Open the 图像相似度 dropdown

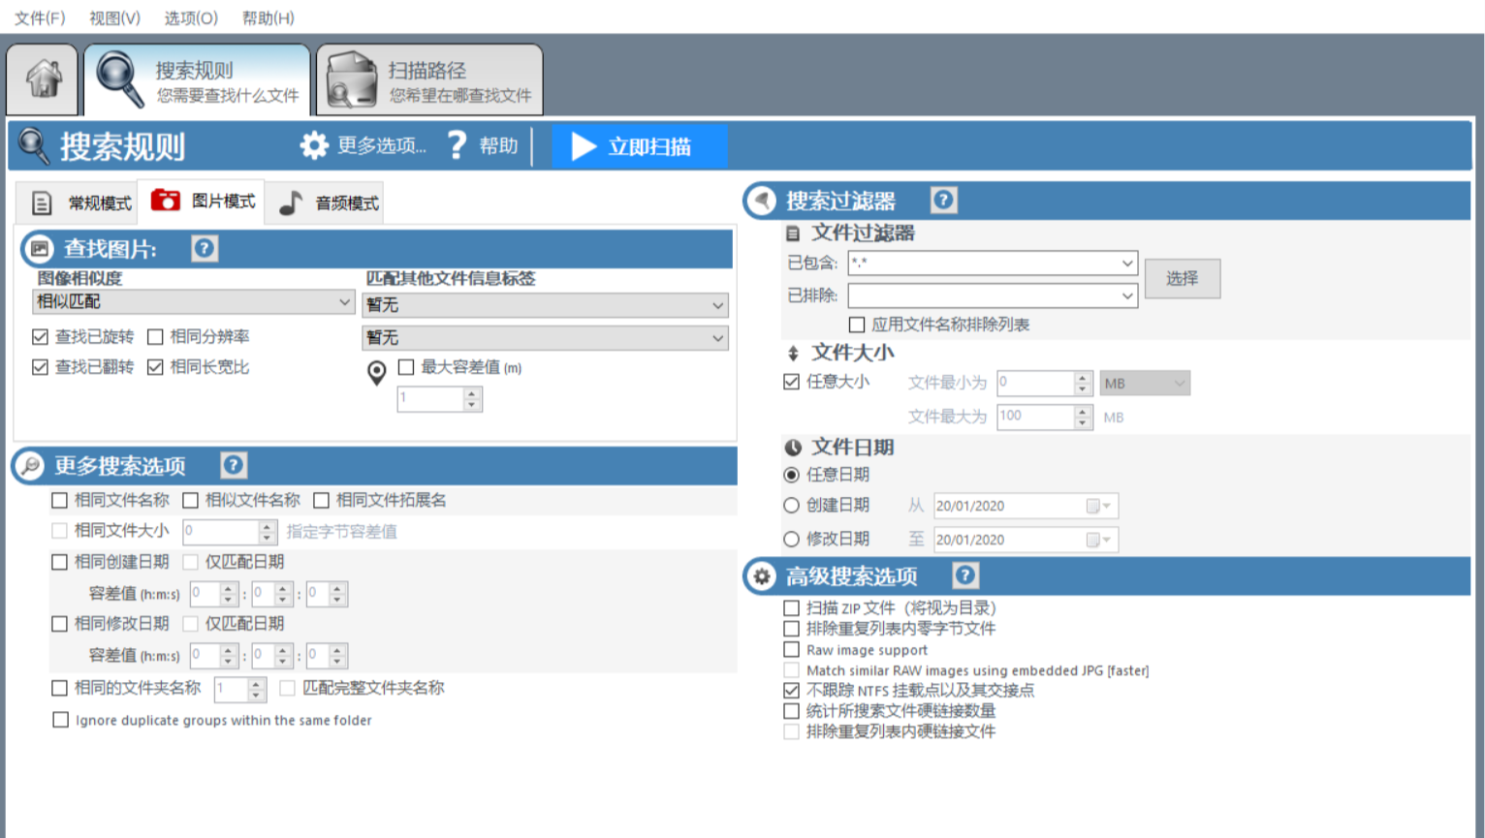coord(194,301)
